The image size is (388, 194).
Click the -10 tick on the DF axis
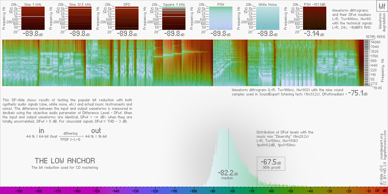(x=369, y=191)
